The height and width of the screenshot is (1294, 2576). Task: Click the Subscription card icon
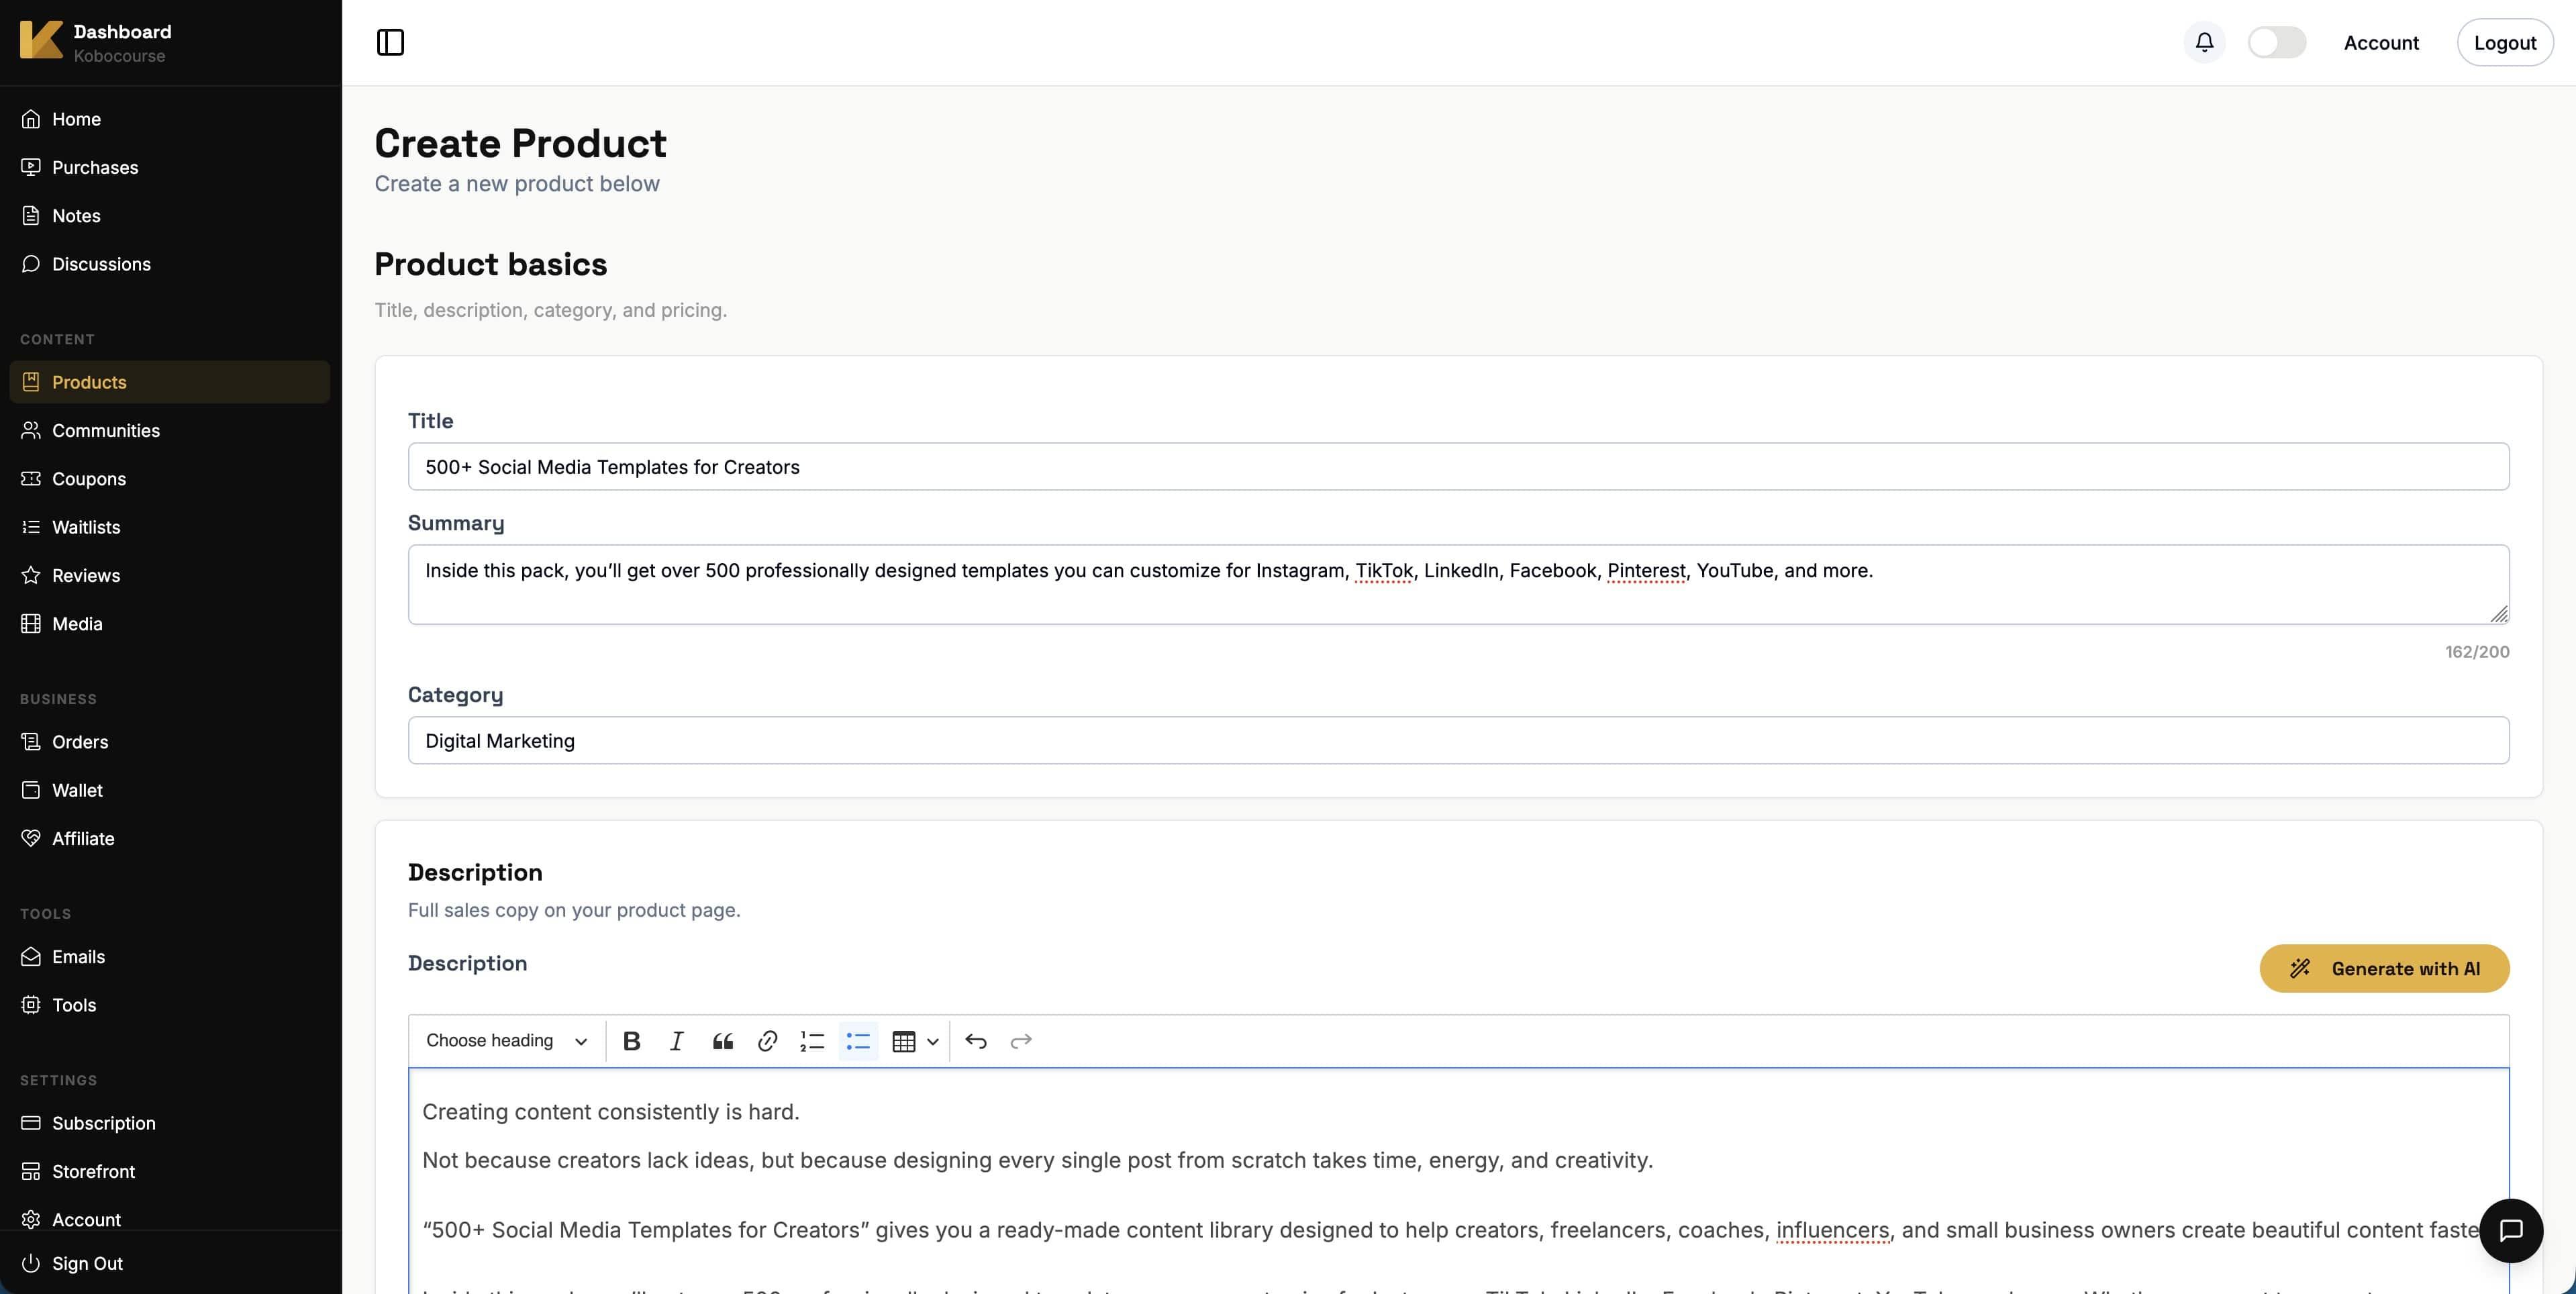point(31,1123)
